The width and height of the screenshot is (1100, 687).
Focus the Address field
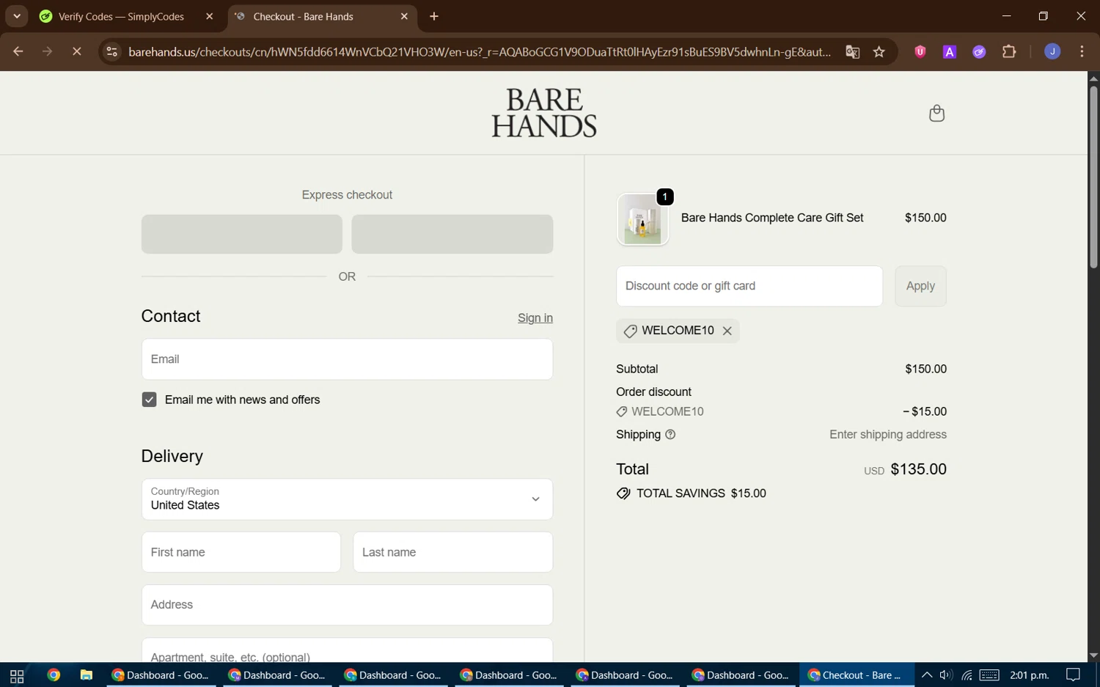[x=347, y=605]
